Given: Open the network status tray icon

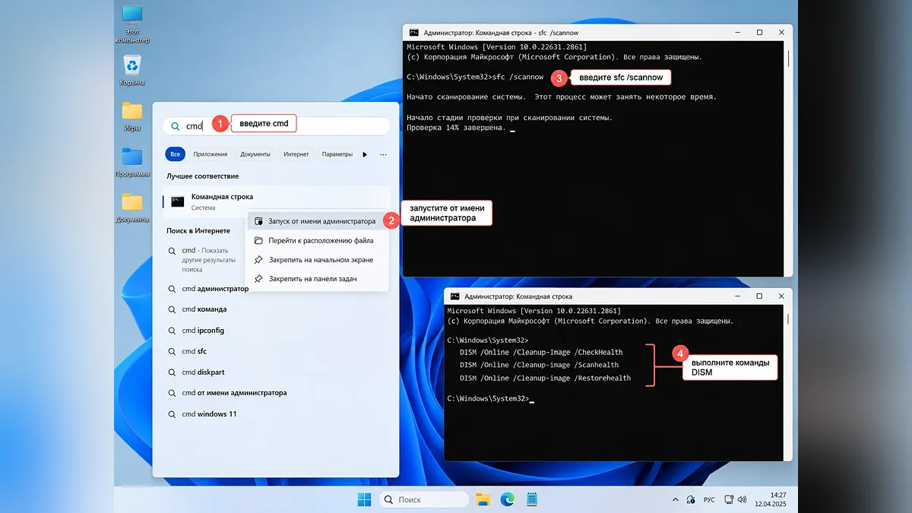Looking at the screenshot, I should [x=729, y=499].
